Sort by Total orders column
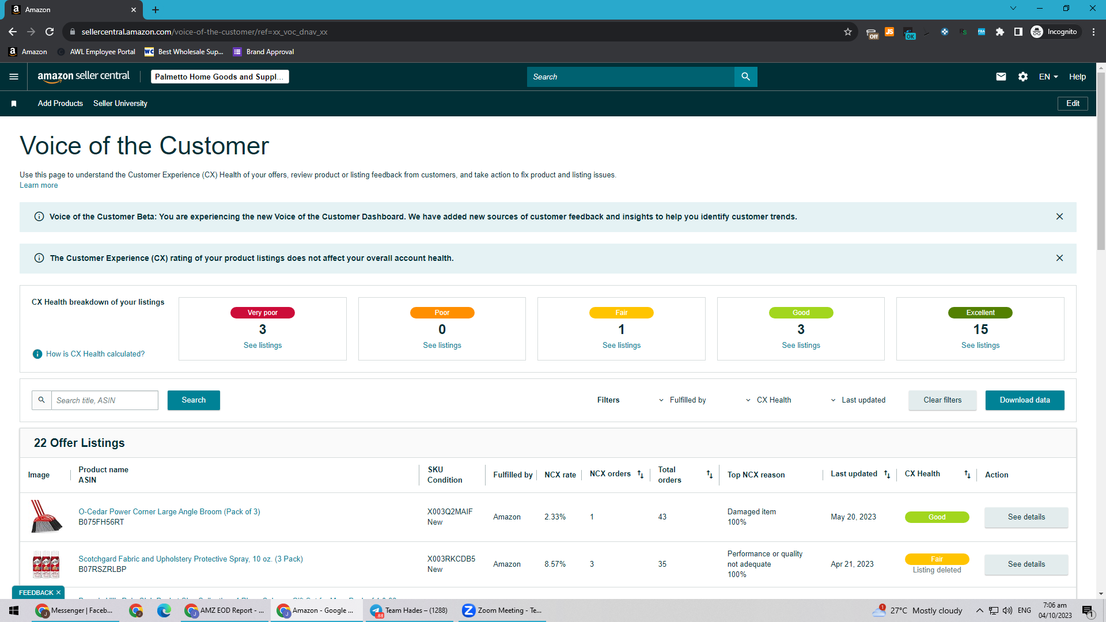 710,475
